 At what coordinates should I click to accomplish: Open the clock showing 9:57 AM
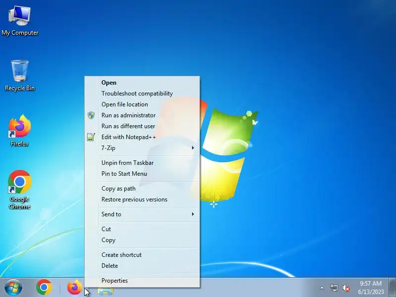(370, 288)
